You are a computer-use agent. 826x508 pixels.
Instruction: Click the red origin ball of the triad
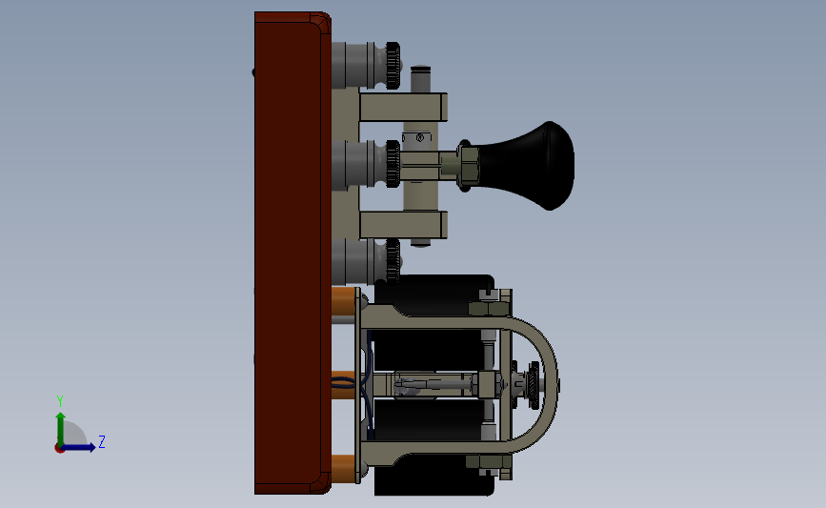59,449
